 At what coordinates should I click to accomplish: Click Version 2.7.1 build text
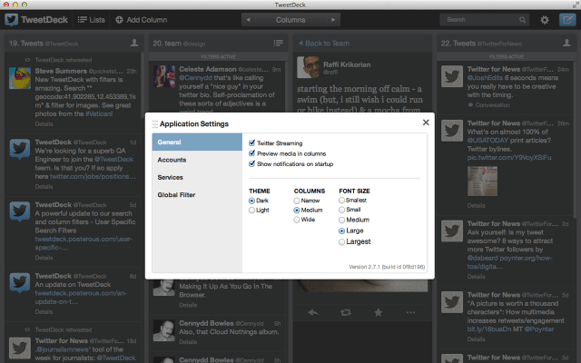[387, 267]
